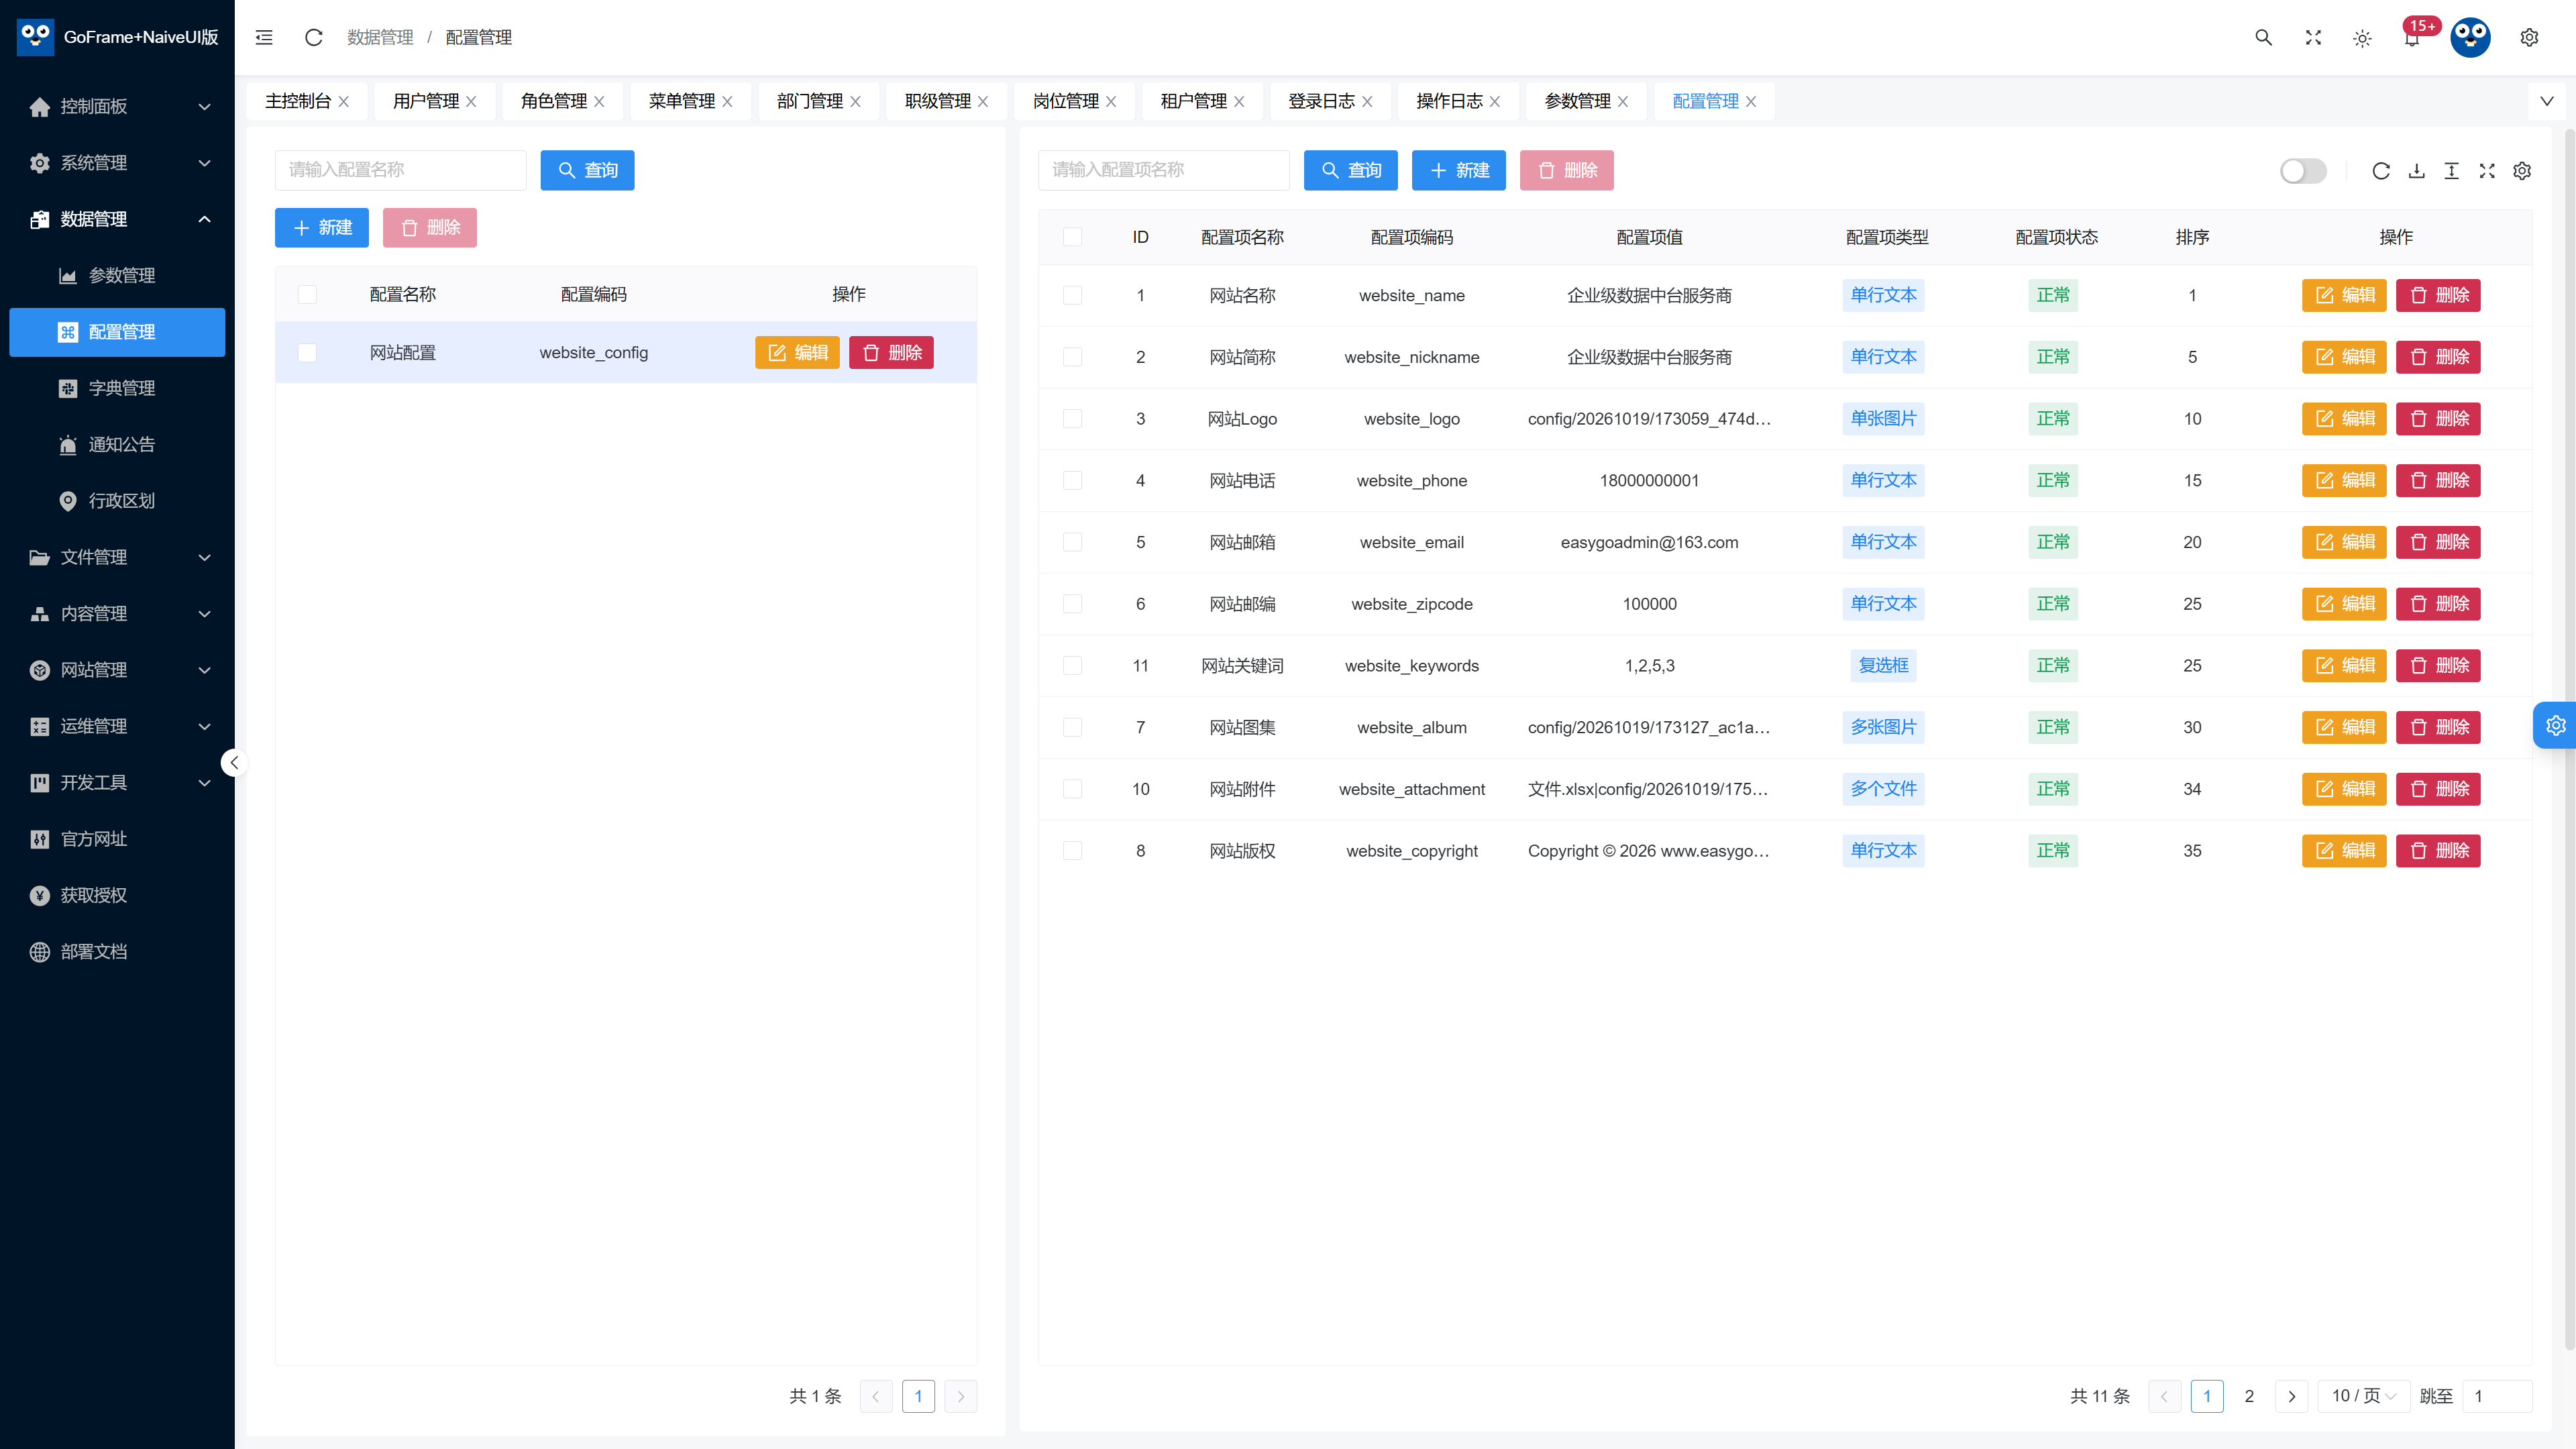Open the 10 / 页 page size dropdown
This screenshot has width=2576, height=1449.
pyautogui.click(x=2363, y=1396)
